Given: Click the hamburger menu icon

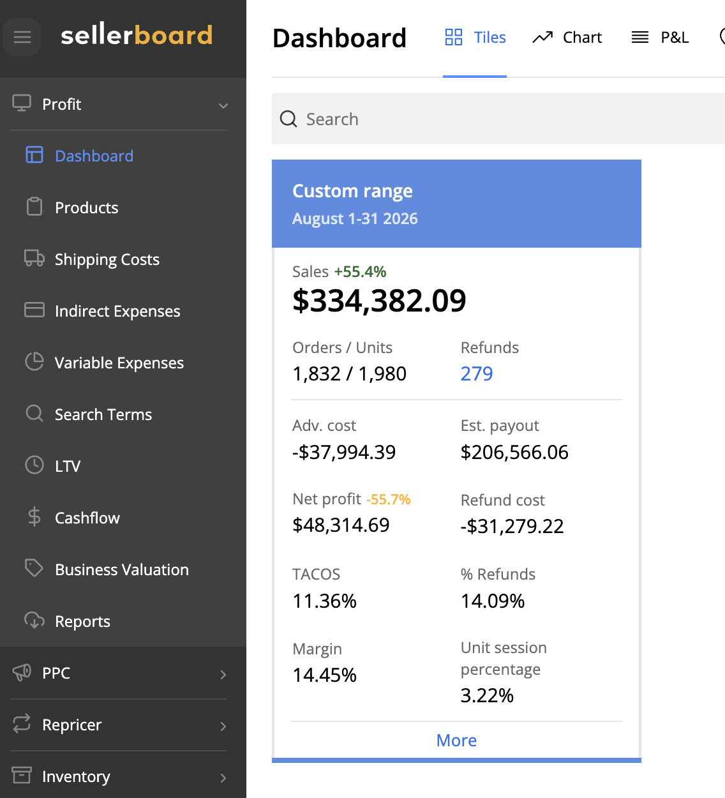Looking at the screenshot, I should point(22,37).
